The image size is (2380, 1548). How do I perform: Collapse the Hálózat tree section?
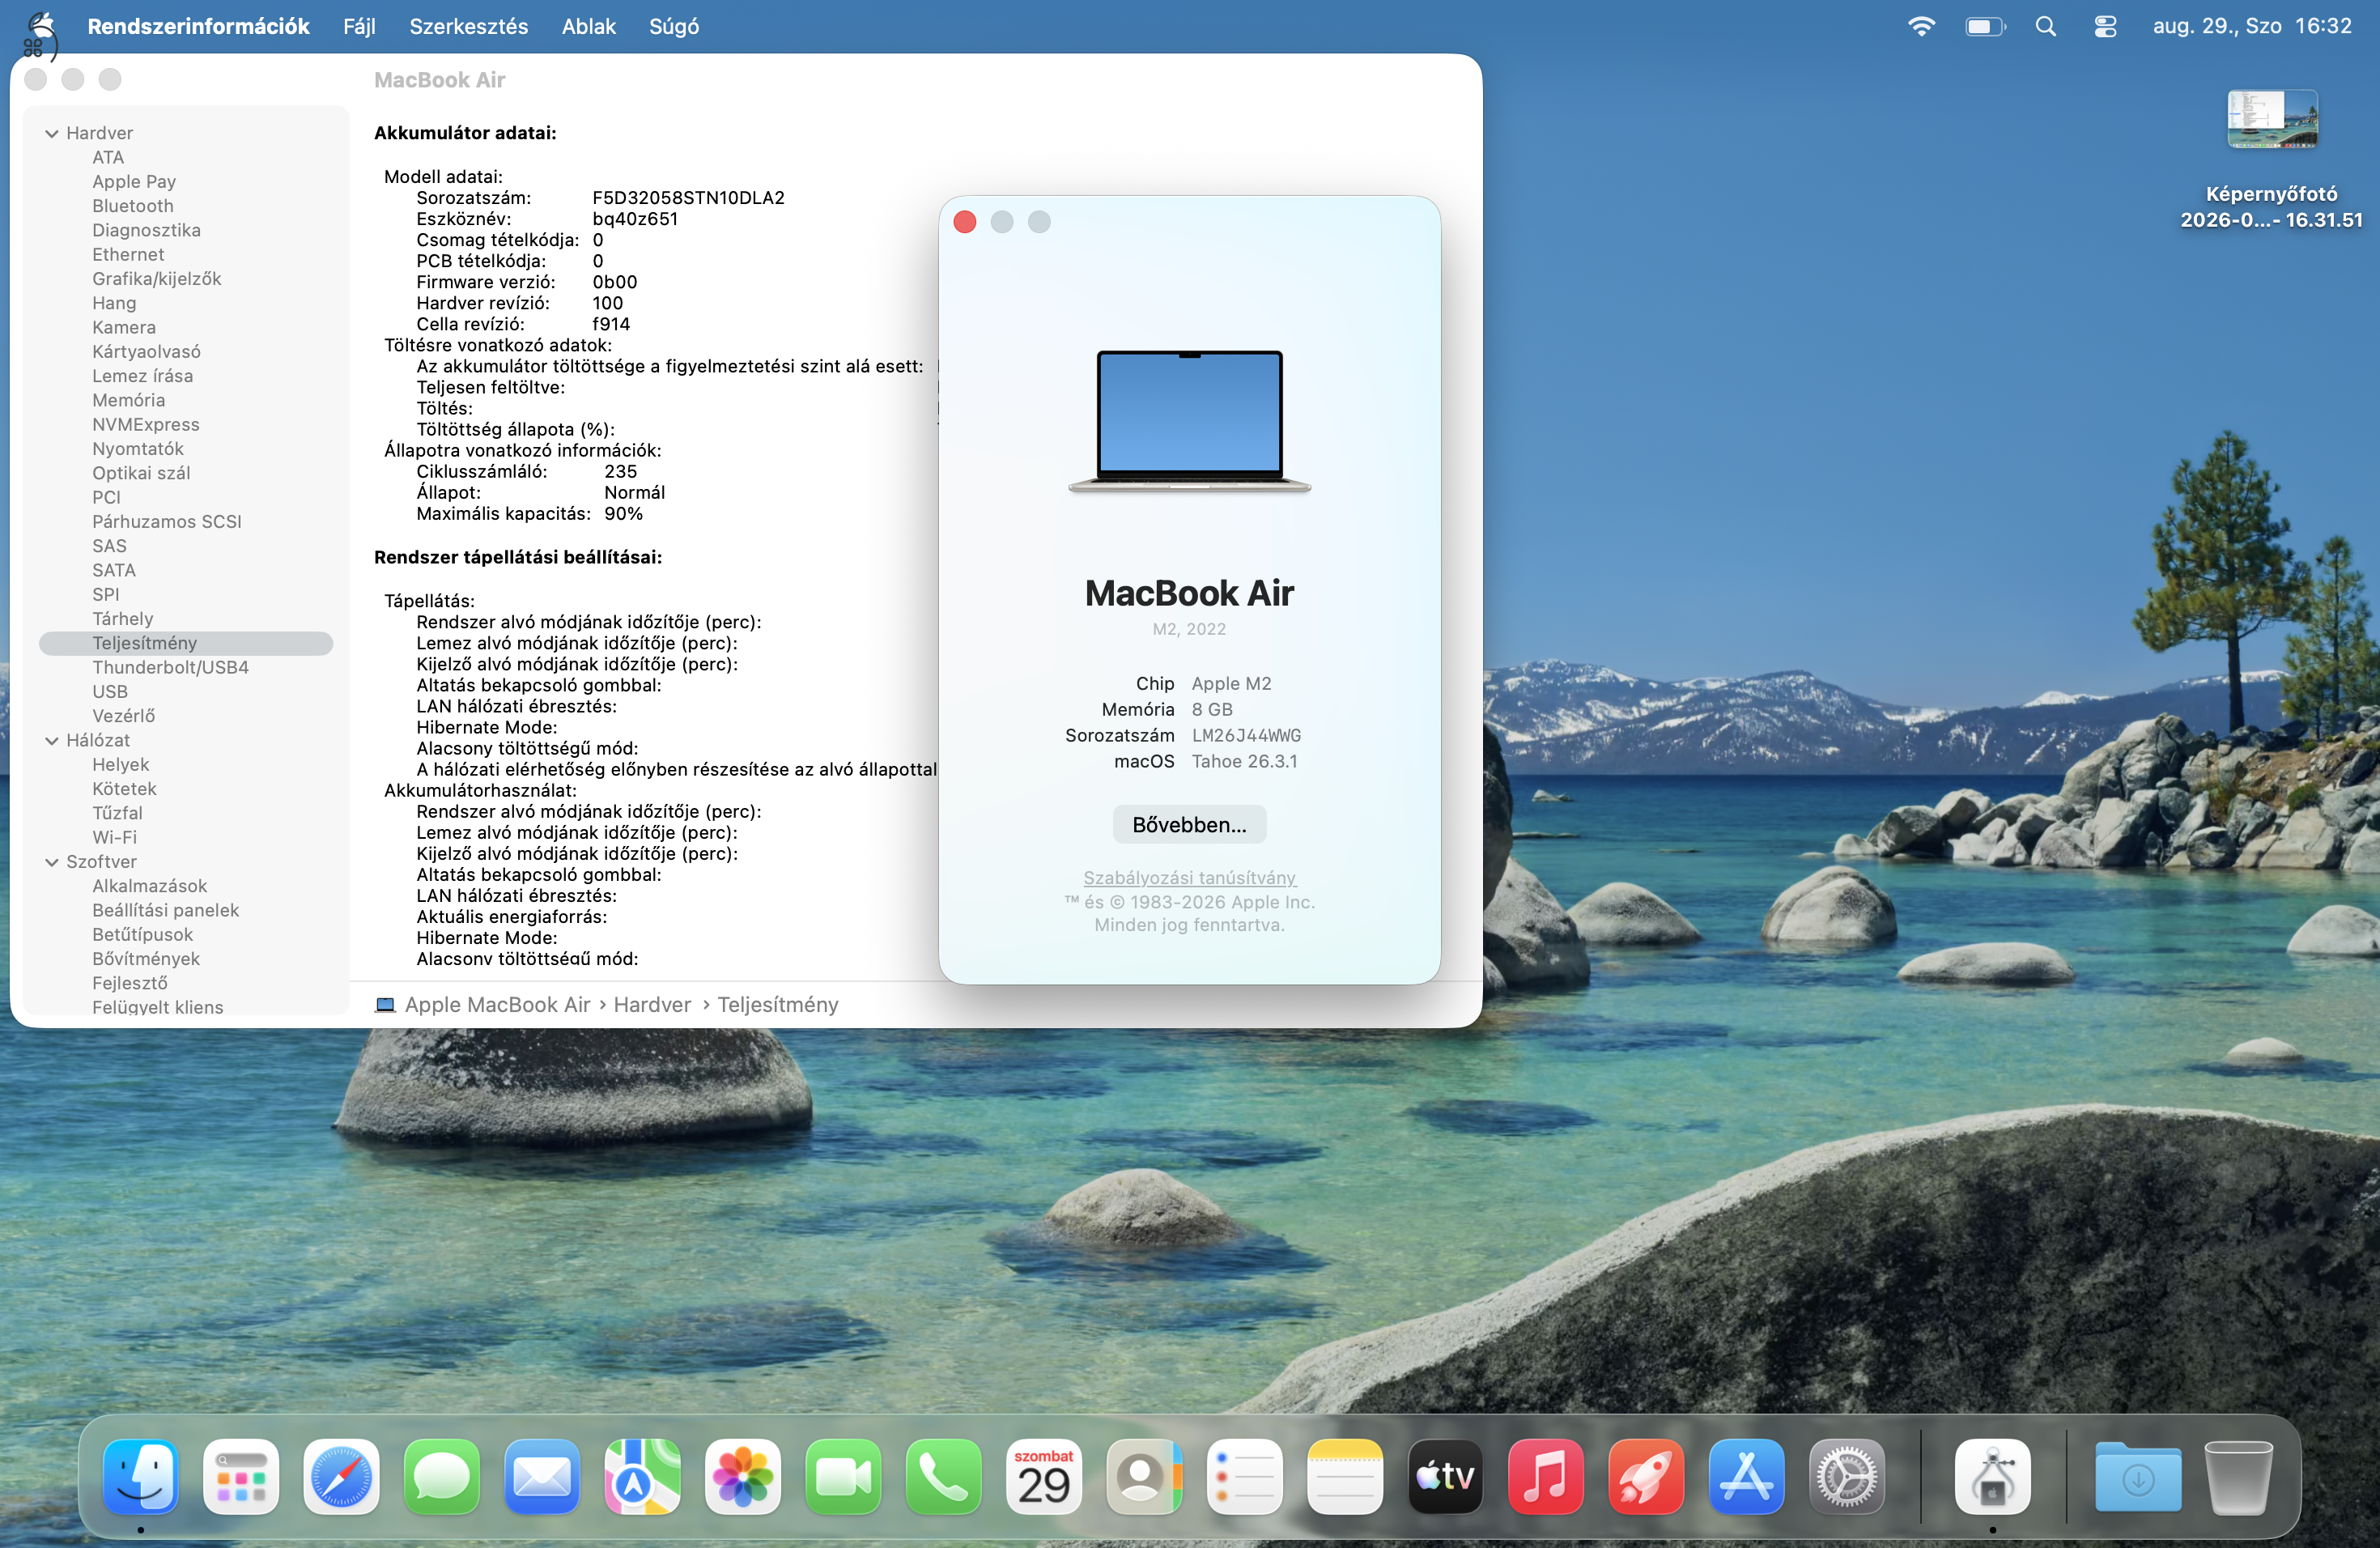tap(51, 740)
